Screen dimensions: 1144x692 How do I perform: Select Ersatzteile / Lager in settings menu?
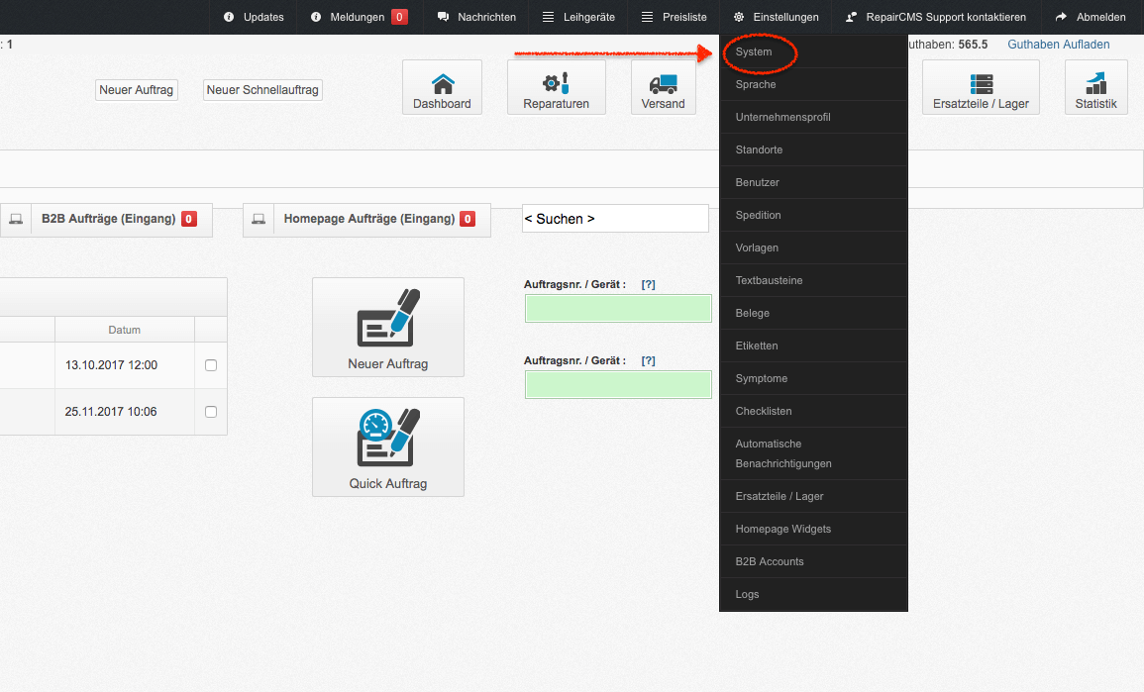pos(813,497)
